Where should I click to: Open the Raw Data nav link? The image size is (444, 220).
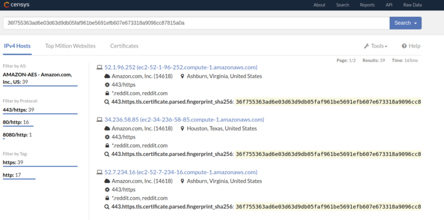412,5
